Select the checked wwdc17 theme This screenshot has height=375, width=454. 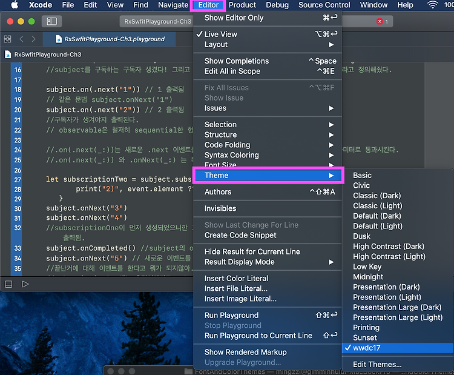pos(398,348)
